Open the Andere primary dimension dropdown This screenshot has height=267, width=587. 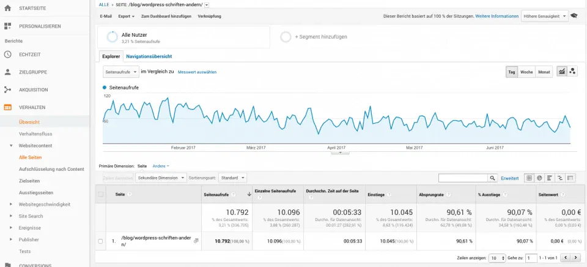(161, 166)
